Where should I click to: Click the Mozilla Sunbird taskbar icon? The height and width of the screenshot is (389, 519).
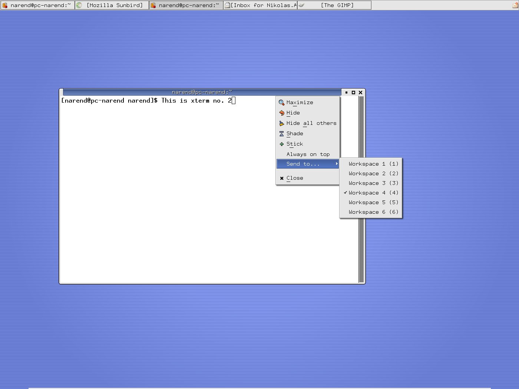click(79, 5)
